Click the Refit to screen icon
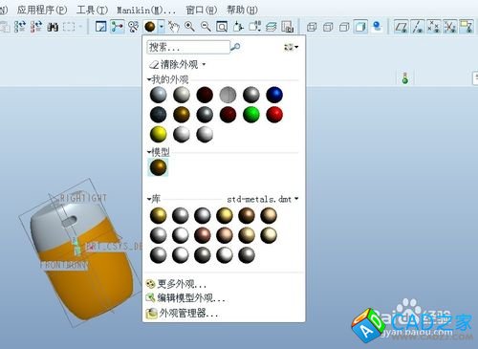 222,27
